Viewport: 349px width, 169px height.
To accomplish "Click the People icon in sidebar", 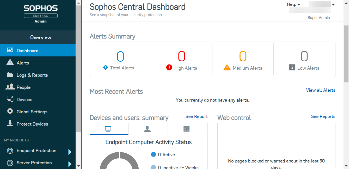I will (10, 87).
